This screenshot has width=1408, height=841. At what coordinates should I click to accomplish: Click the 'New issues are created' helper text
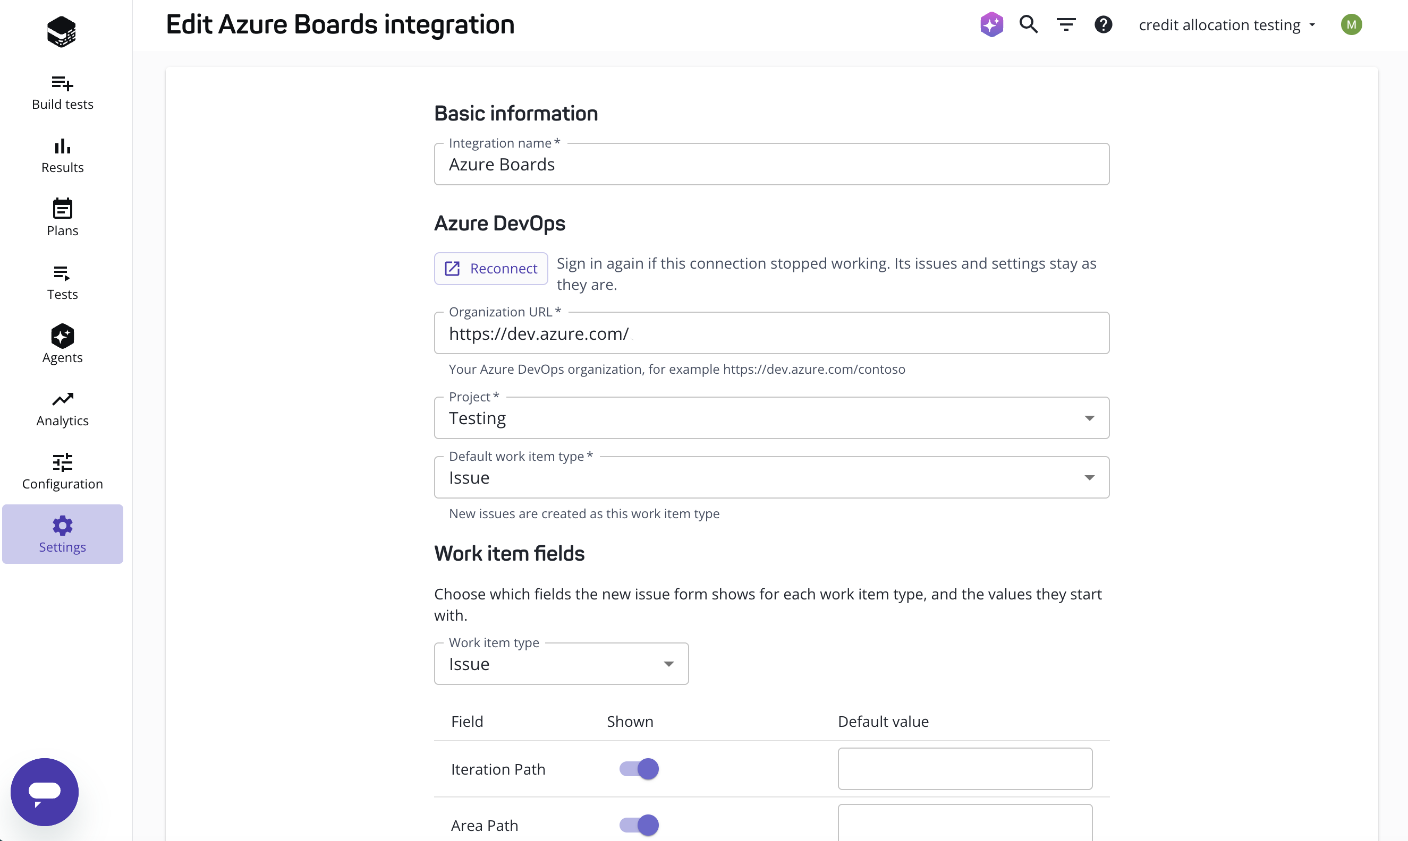tap(584, 513)
